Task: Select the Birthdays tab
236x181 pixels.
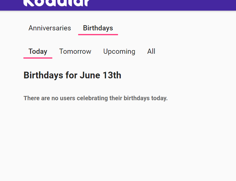Action: [x=98, y=28]
